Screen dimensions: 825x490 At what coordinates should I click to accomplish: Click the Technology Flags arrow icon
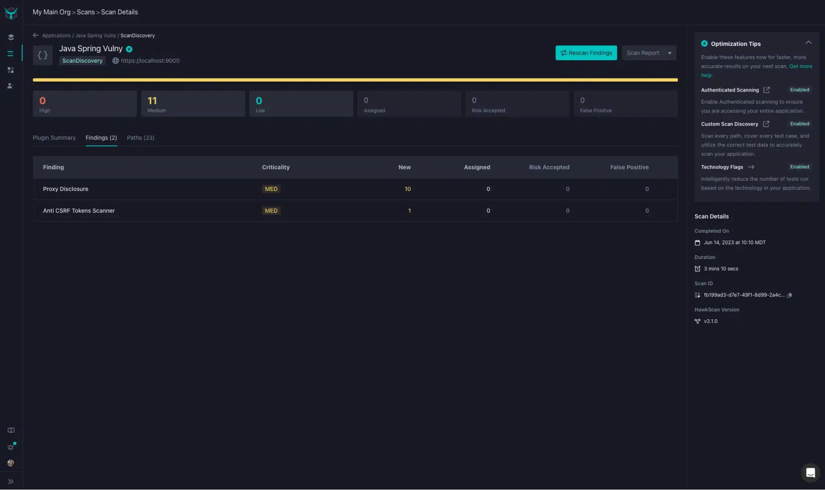click(751, 167)
